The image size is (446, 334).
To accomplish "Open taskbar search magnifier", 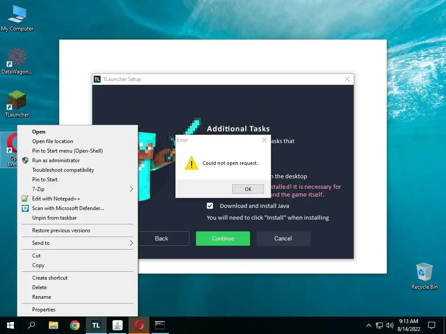I will tap(31, 325).
